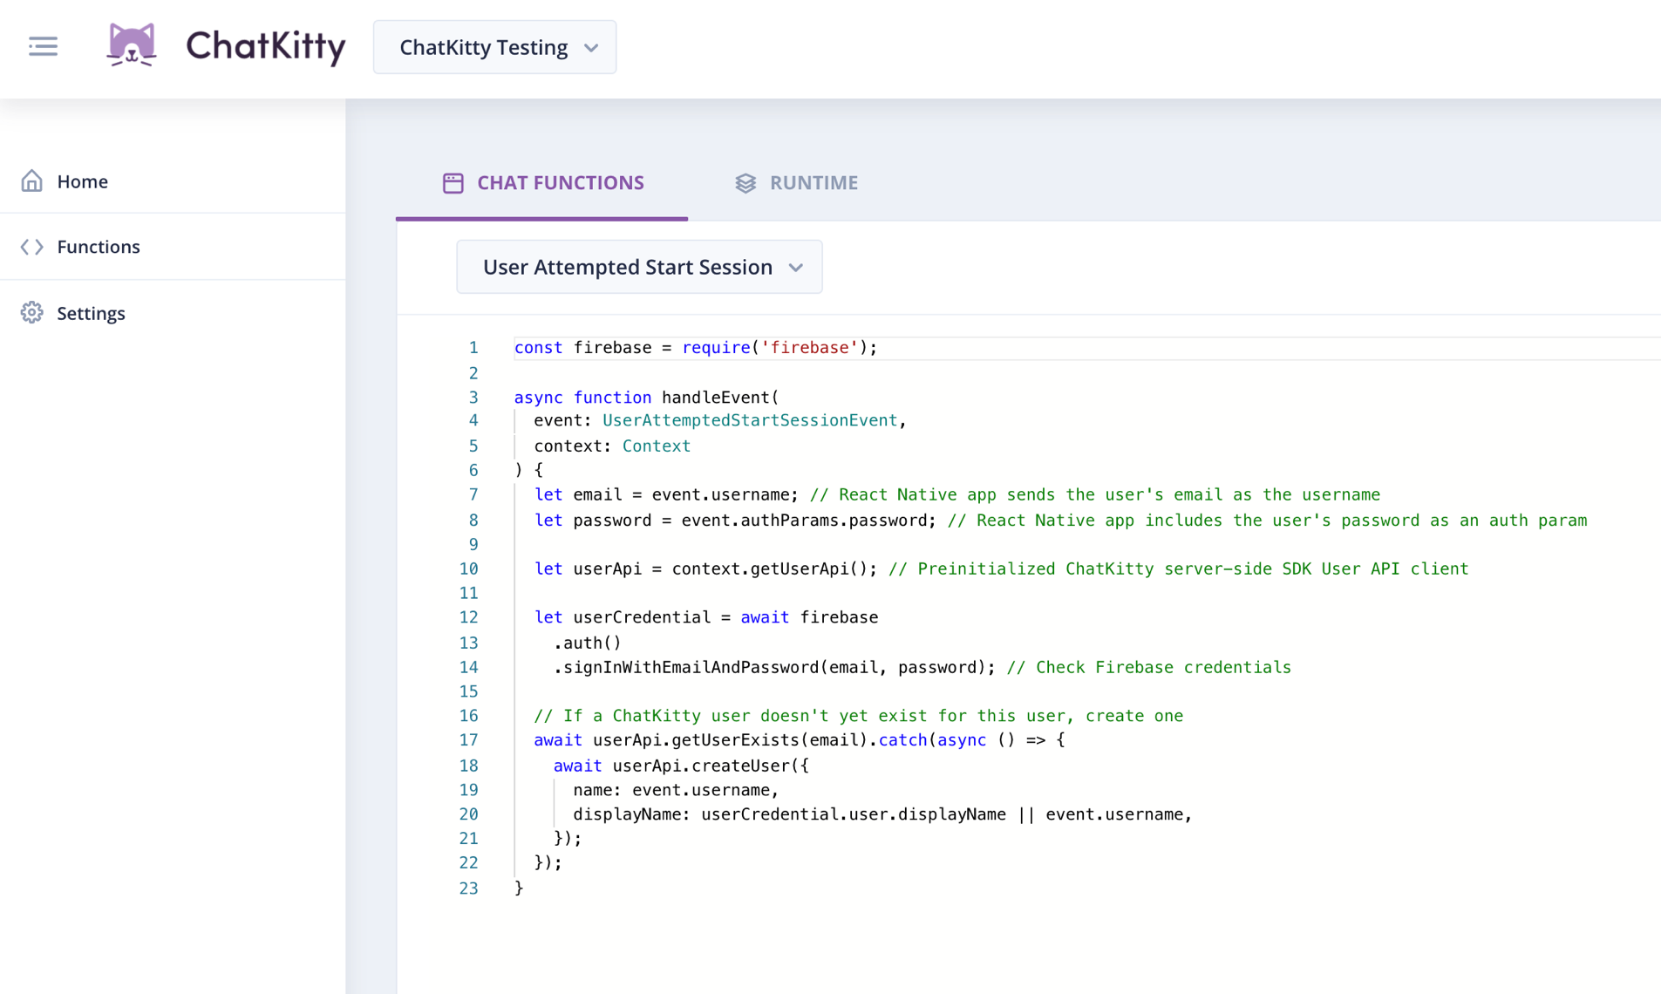1661x994 pixels.
Task: Click the Settings gear icon
Action: click(32, 313)
